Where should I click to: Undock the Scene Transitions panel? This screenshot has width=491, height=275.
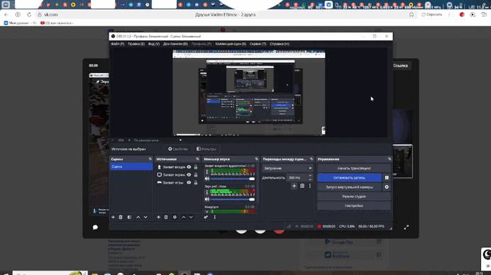point(311,159)
